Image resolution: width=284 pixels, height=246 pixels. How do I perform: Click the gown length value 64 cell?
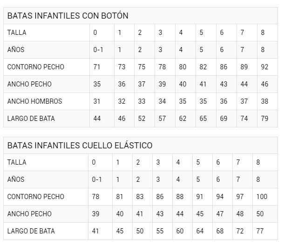pyautogui.click(x=200, y=231)
